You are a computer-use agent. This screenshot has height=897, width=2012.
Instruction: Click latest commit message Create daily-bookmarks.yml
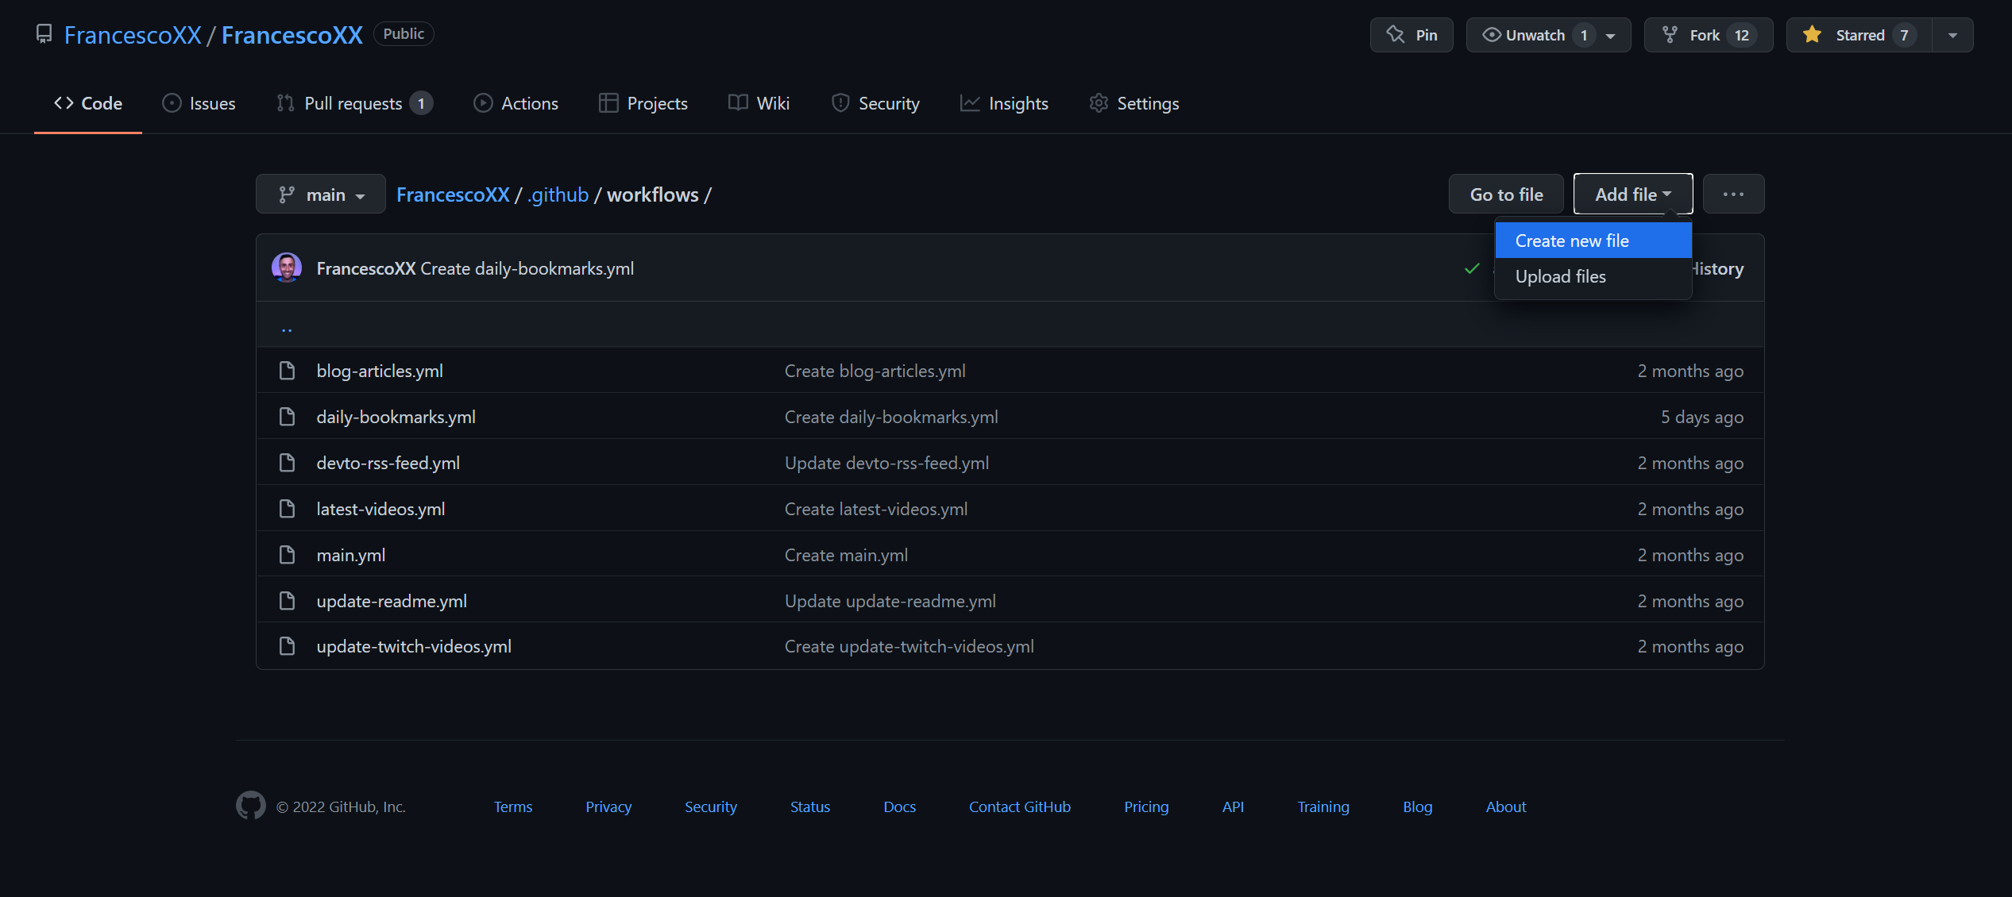pos(527,268)
